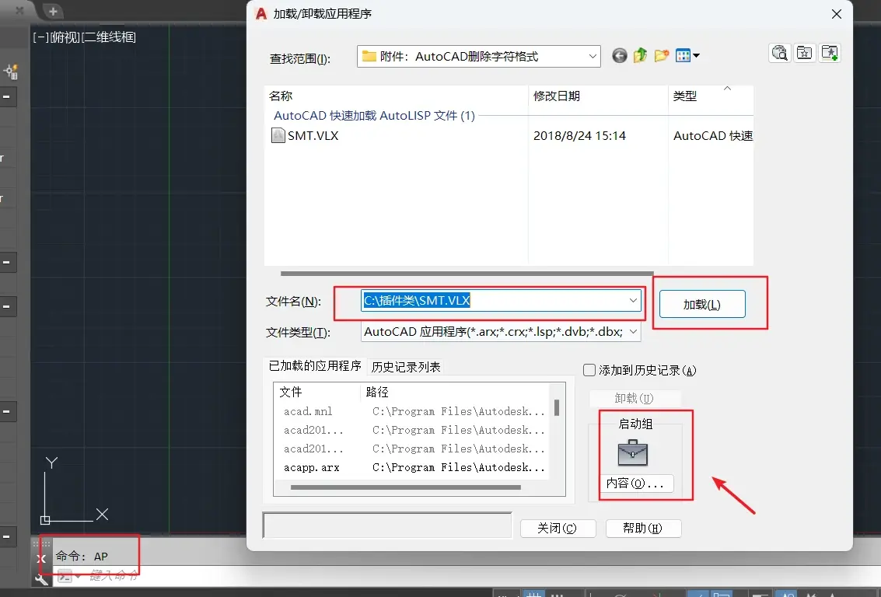The height and width of the screenshot is (597, 881).
Task: Click the 帮助(H) button
Action: pos(643,528)
